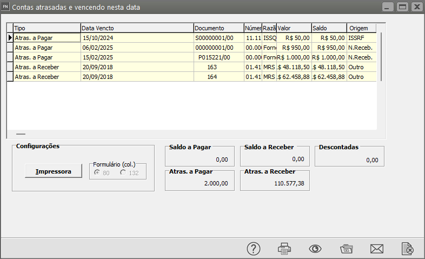Click the document with X icon
This screenshot has height=259, width=425.
(407, 248)
